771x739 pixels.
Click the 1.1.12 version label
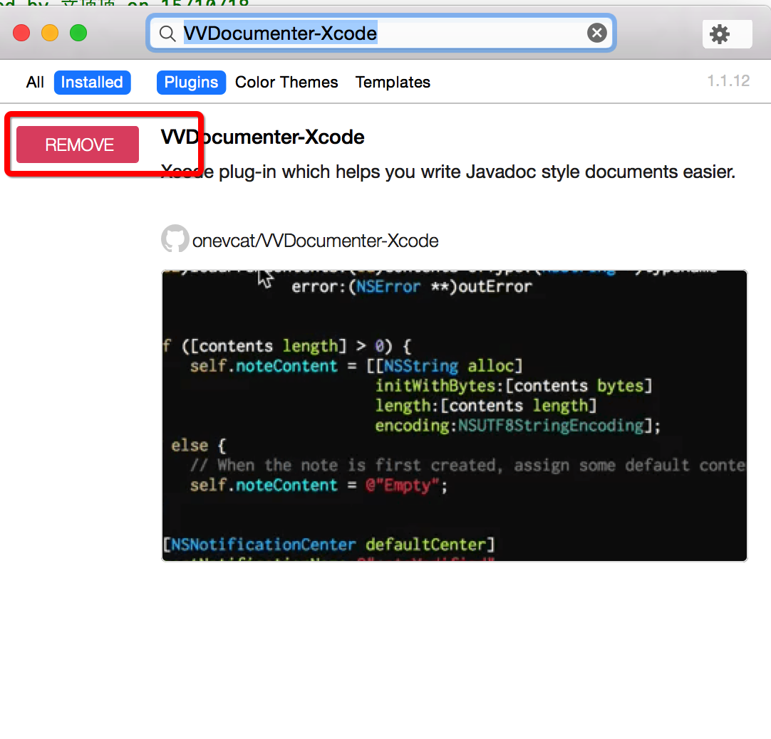pyautogui.click(x=728, y=81)
